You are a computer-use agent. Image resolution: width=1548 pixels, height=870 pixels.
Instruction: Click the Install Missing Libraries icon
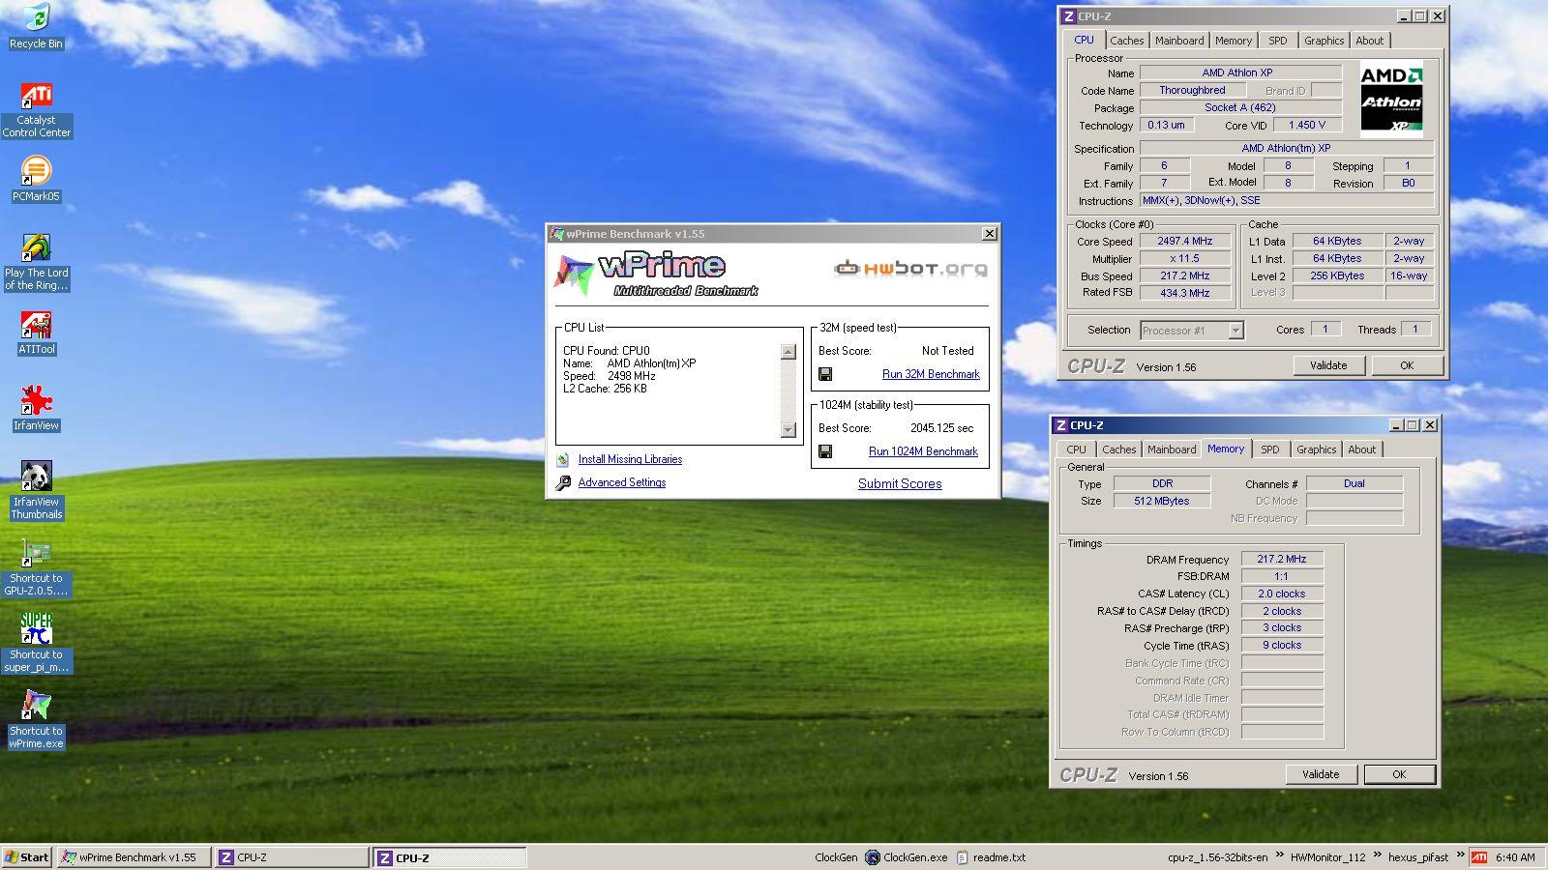(563, 459)
